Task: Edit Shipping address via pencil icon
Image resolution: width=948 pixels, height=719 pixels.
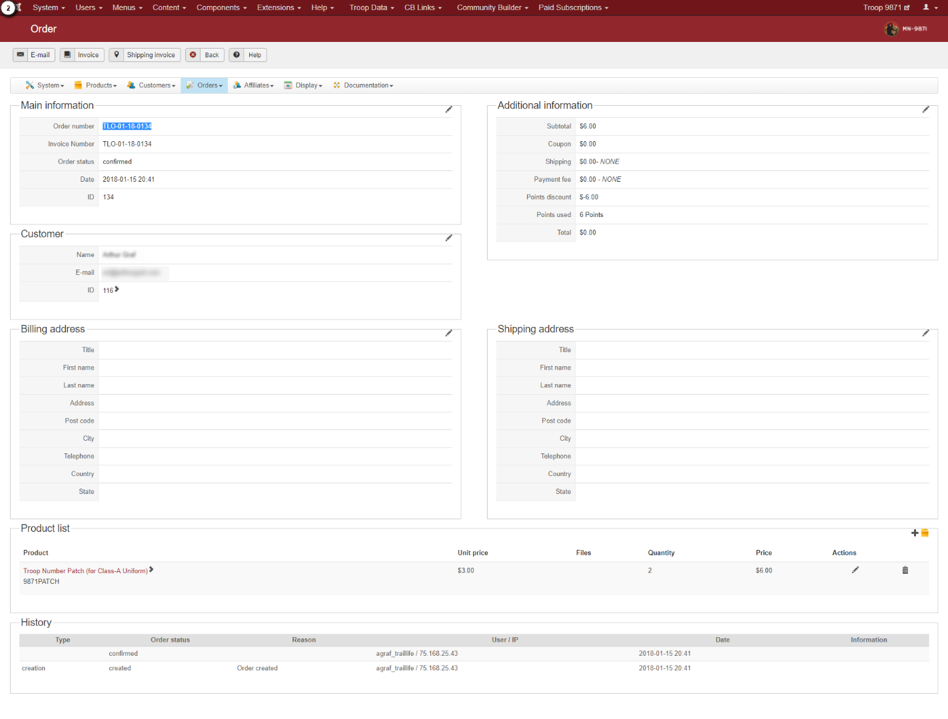Action: pyautogui.click(x=925, y=334)
